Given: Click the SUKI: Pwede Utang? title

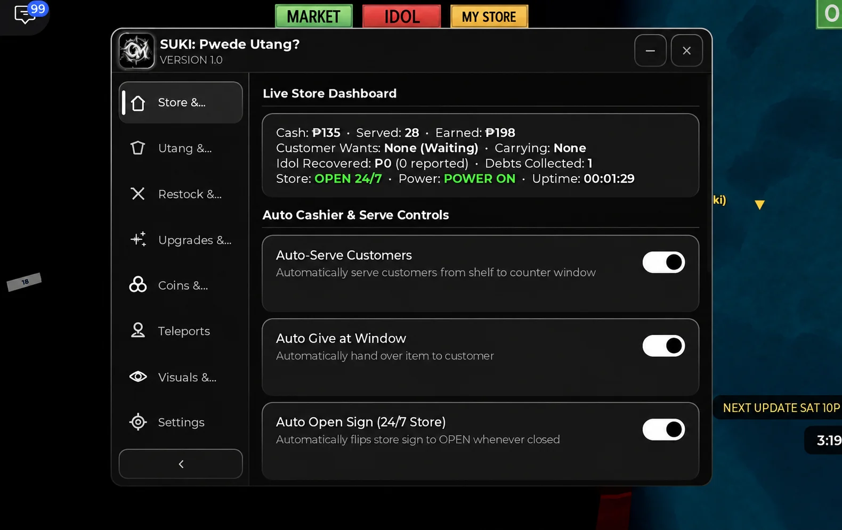Looking at the screenshot, I should 230,44.
